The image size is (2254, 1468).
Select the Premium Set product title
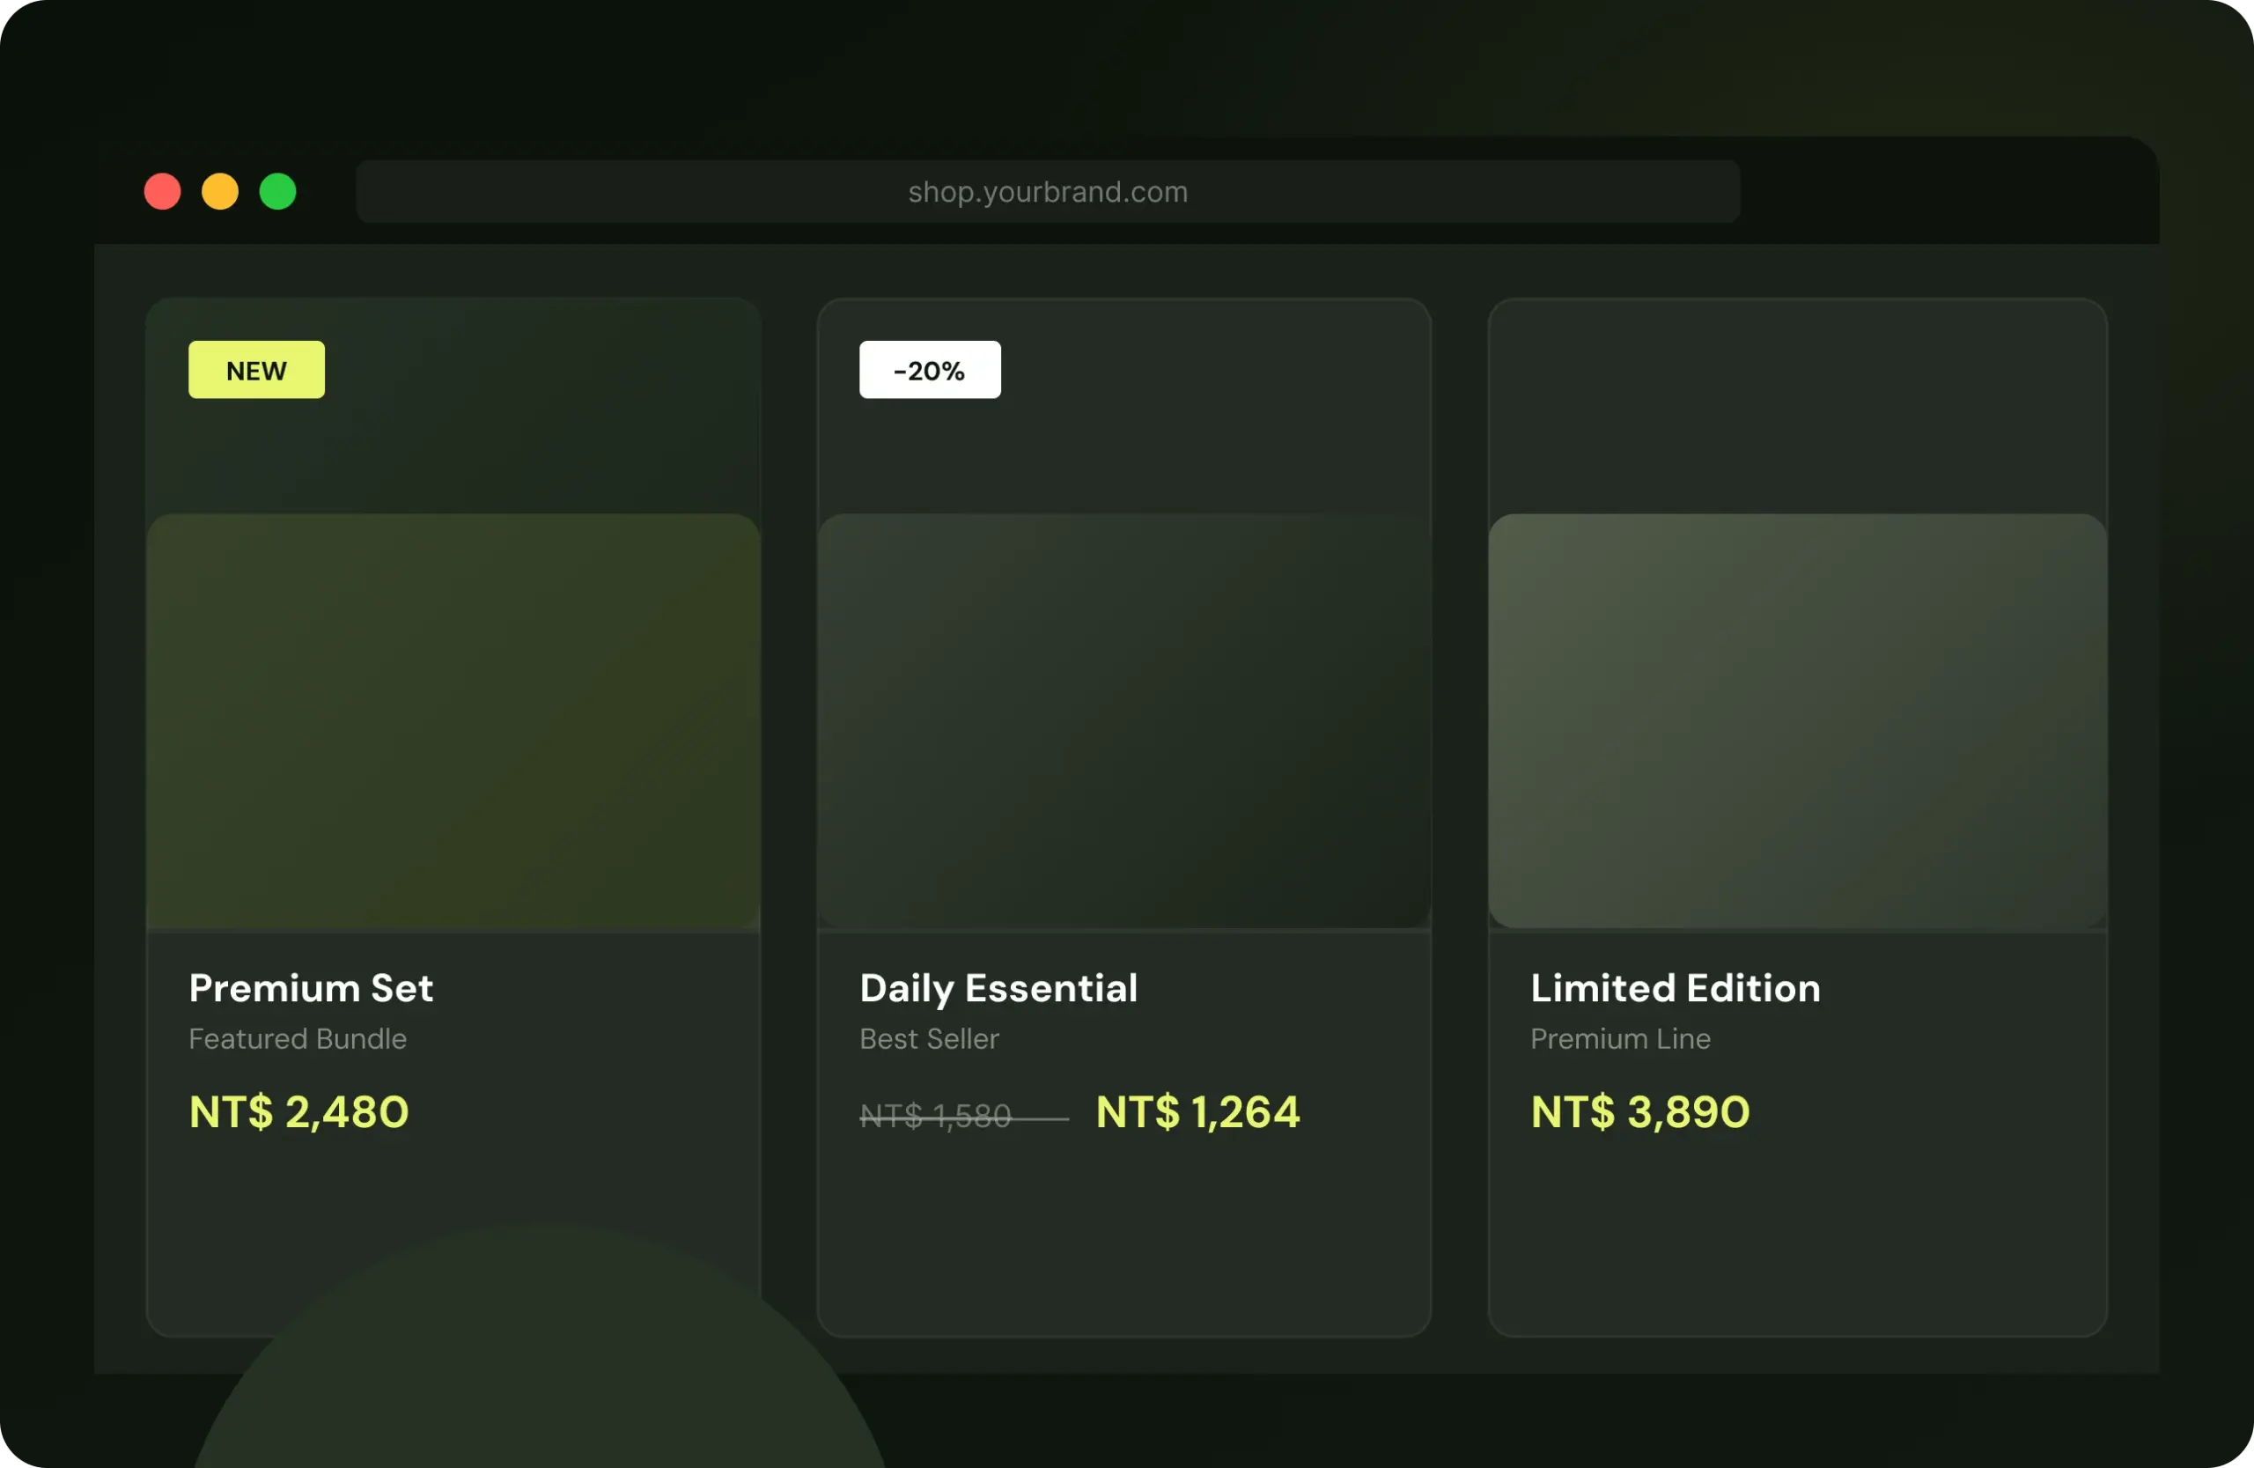click(x=312, y=988)
